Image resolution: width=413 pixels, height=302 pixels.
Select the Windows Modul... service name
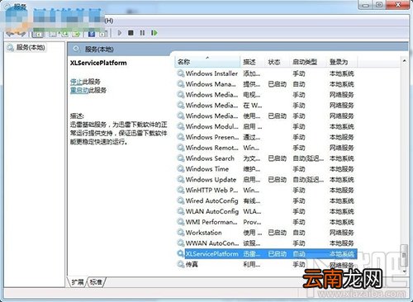point(211,126)
